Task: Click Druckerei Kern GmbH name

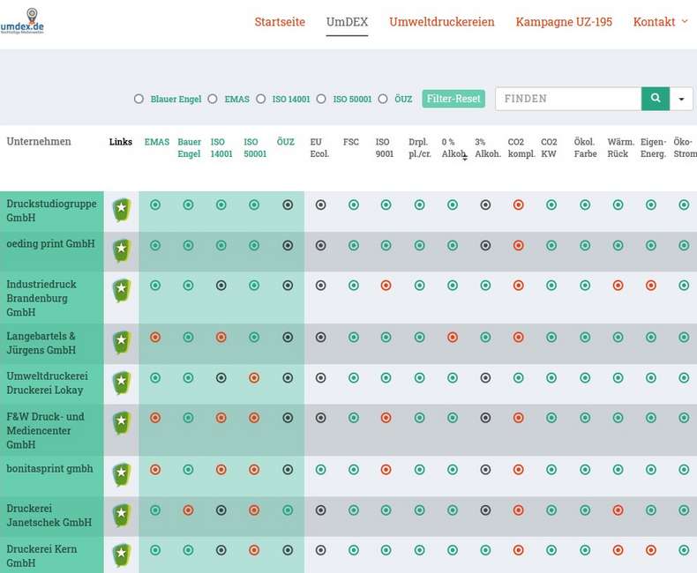Action: coord(41,555)
